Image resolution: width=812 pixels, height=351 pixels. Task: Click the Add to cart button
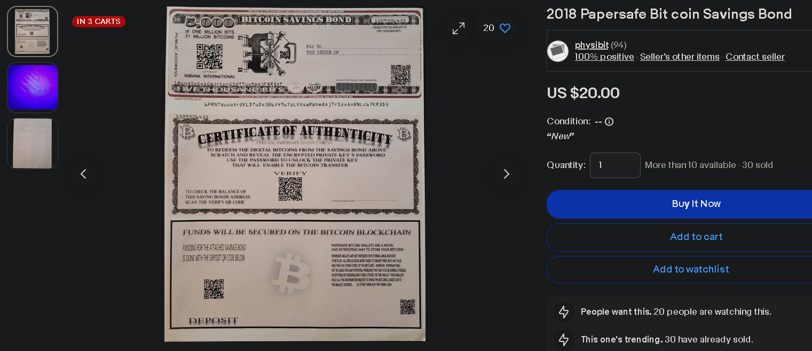680,237
